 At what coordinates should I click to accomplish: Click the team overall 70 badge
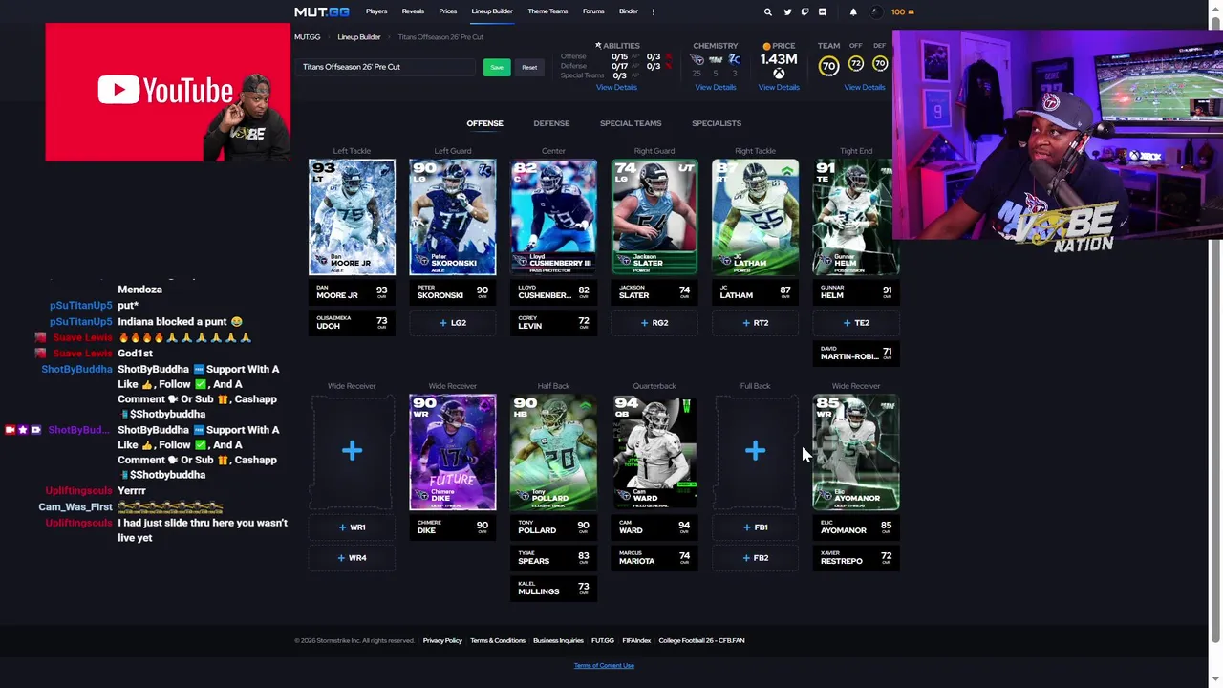point(828,65)
